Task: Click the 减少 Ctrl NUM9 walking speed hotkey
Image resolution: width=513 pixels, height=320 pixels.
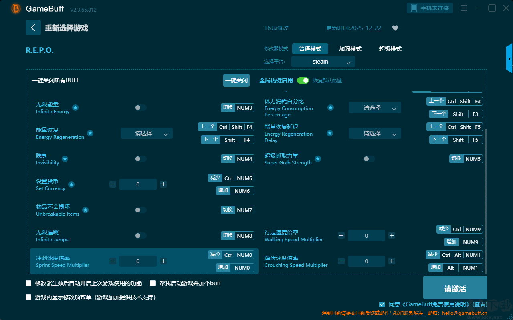Action: [460, 229]
